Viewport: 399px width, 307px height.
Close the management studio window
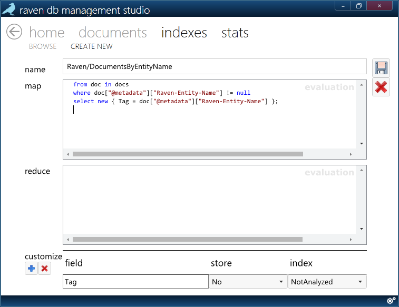[x=379, y=6]
